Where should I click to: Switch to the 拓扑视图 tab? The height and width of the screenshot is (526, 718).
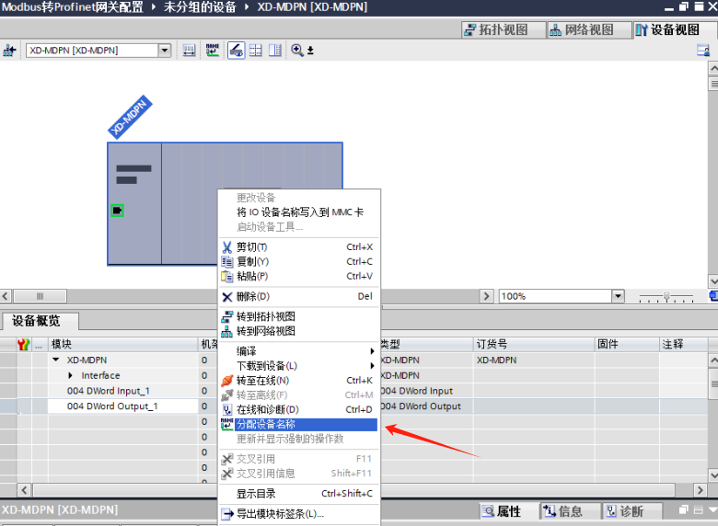point(503,30)
